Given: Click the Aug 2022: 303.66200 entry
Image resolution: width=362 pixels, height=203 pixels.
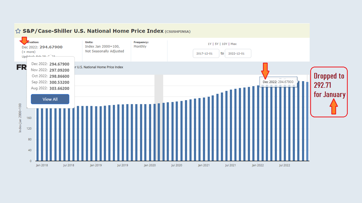Looking at the screenshot, I should [50, 88].
